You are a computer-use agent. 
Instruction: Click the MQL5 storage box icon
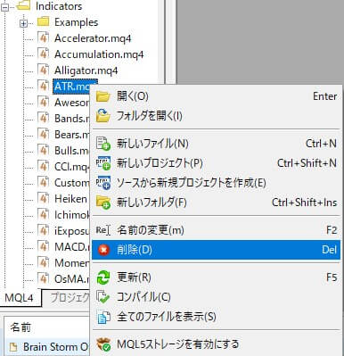click(x=103, y=344)
